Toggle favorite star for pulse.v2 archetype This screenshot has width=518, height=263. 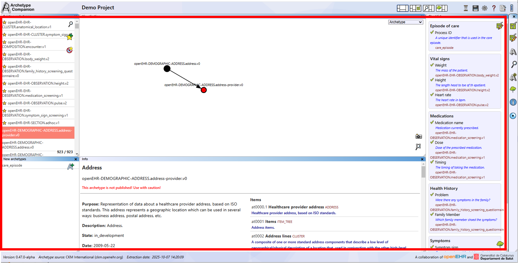click(5, 103)
